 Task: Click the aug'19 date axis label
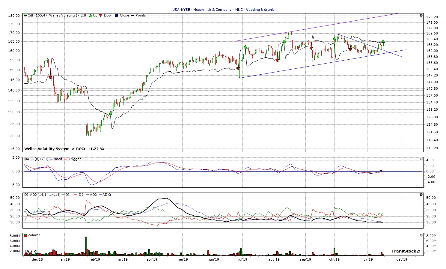[x=274, y=259]
